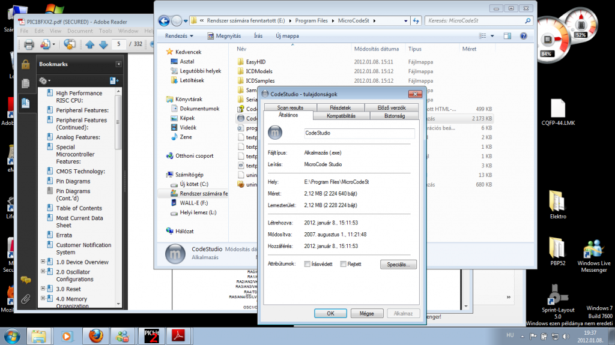
Task: Open the Rendezés dropdown menu
Action: tap(179, 35)
